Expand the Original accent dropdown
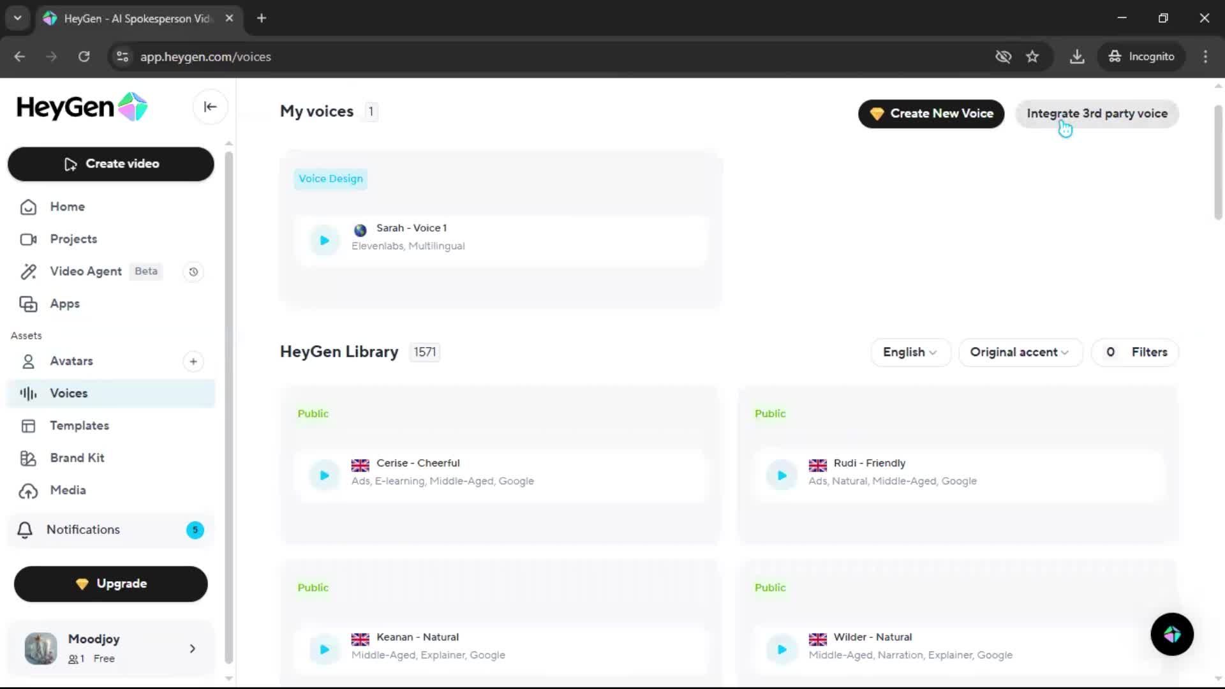 [1020, 352]
